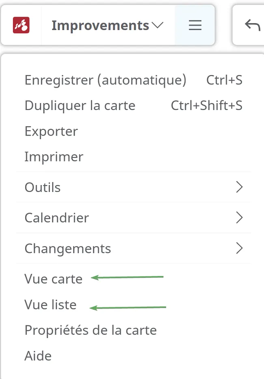Open the Outils menu item
The image size is (264, 379).
pos(133,187)
